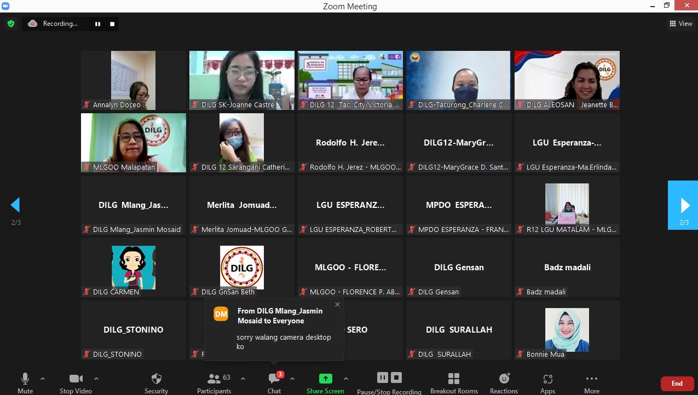Go to previous page of participants
Viewport: 698px width, 395px height.
(15, 205)
